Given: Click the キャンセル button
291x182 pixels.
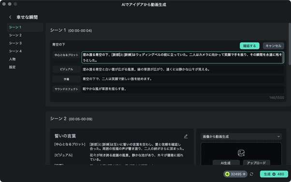Looking at the screenshot, I should tap(273, 45).
